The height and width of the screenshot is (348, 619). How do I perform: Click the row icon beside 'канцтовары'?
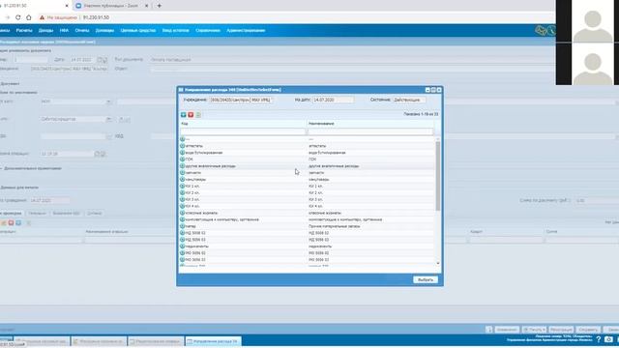pos(183,179)
